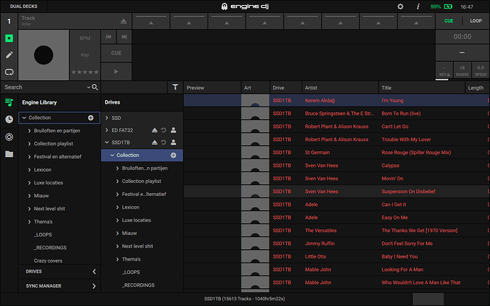Click the empty deck artwork platter
This screenshot has height=306, width=490.
tap(43, 55)
